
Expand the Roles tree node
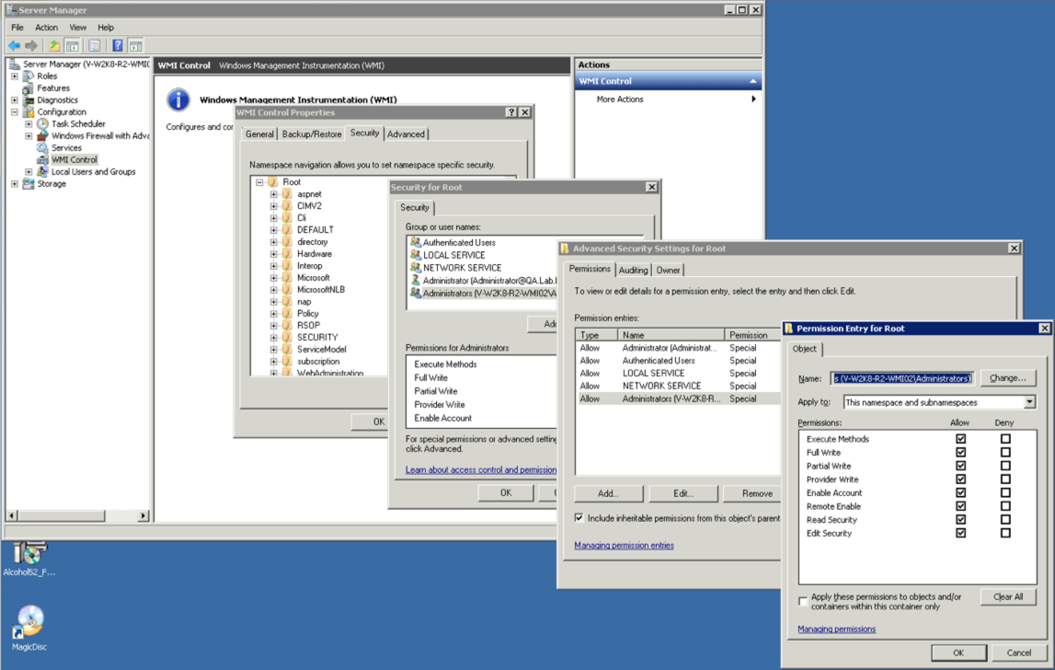point(15,76)
